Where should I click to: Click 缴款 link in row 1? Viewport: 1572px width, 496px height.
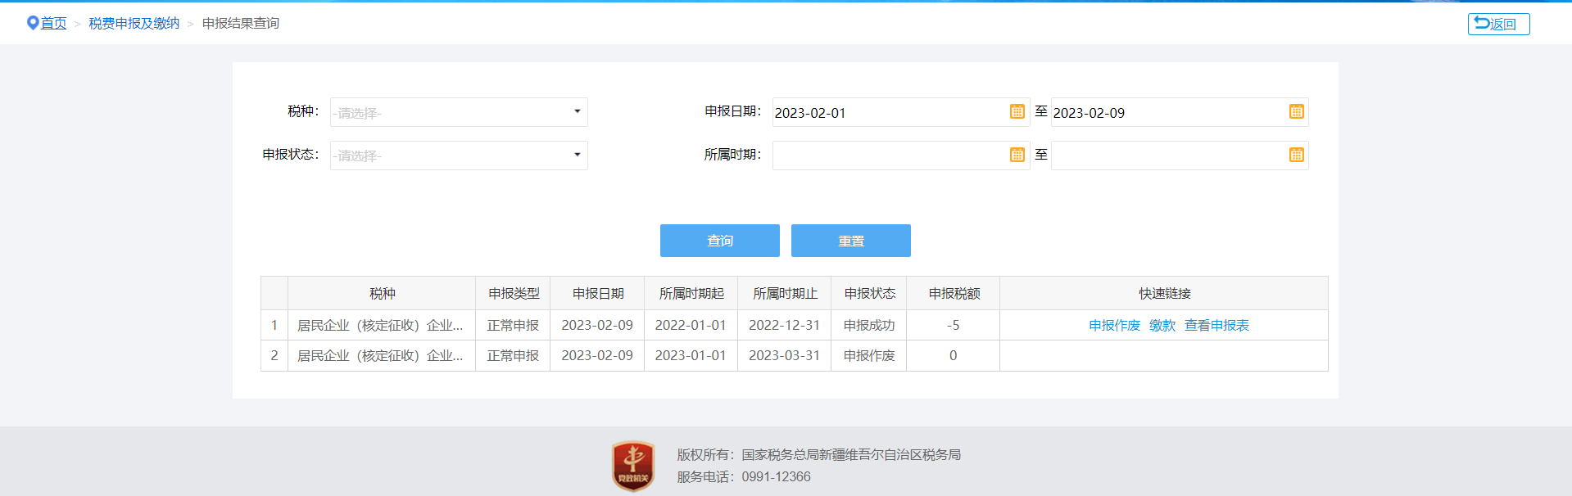[1162, 326]
